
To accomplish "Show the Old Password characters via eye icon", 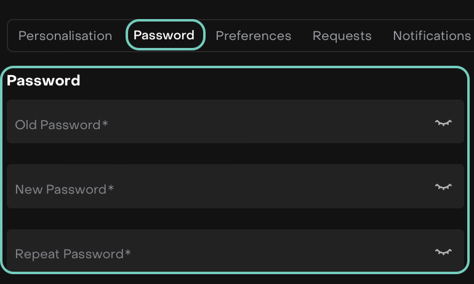I will pos(443,122).
